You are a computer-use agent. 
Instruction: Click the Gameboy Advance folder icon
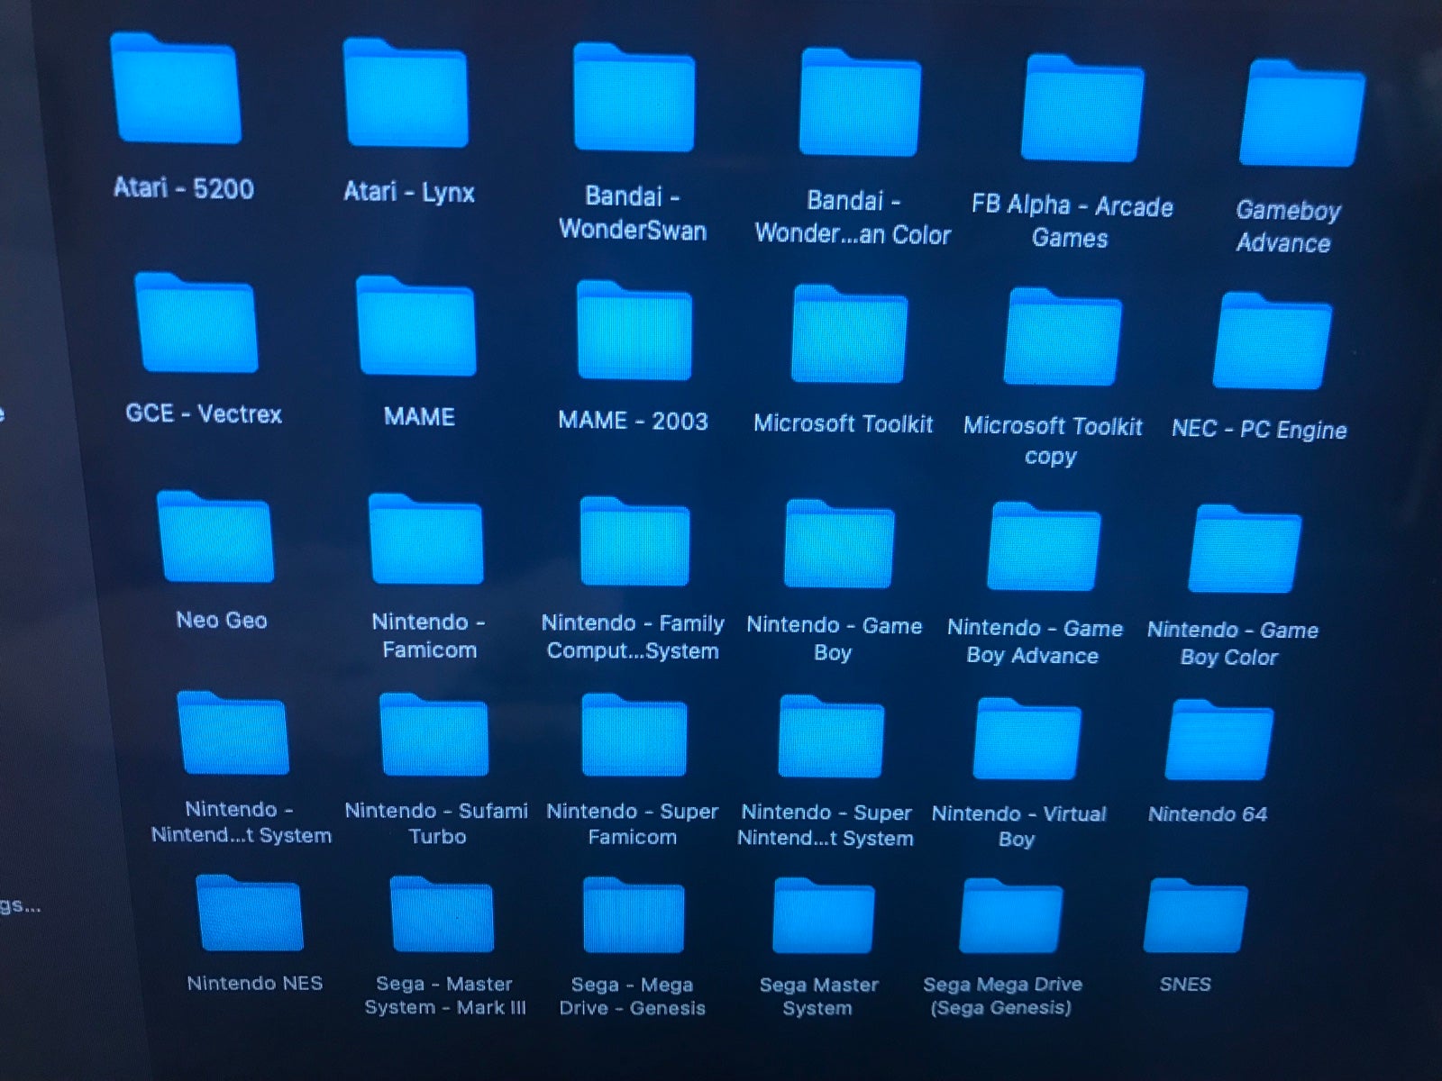pyautogui.click(x=1302, y=114)
